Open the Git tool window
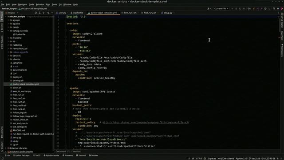The width and height of the screenshot is (284, 160). 8,156
